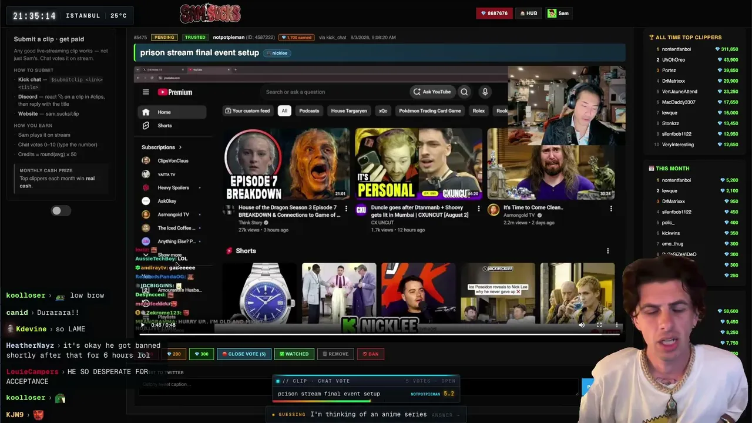Open options for It's Time to Come Clean
Image resolution: width=752 pixels, height=423 pixels.
pyautogui.click(x=611, y=209)
